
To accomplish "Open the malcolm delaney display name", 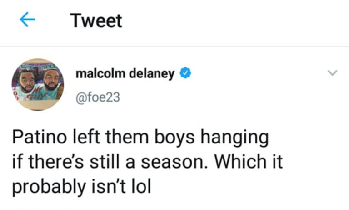I will pos(124,73).
